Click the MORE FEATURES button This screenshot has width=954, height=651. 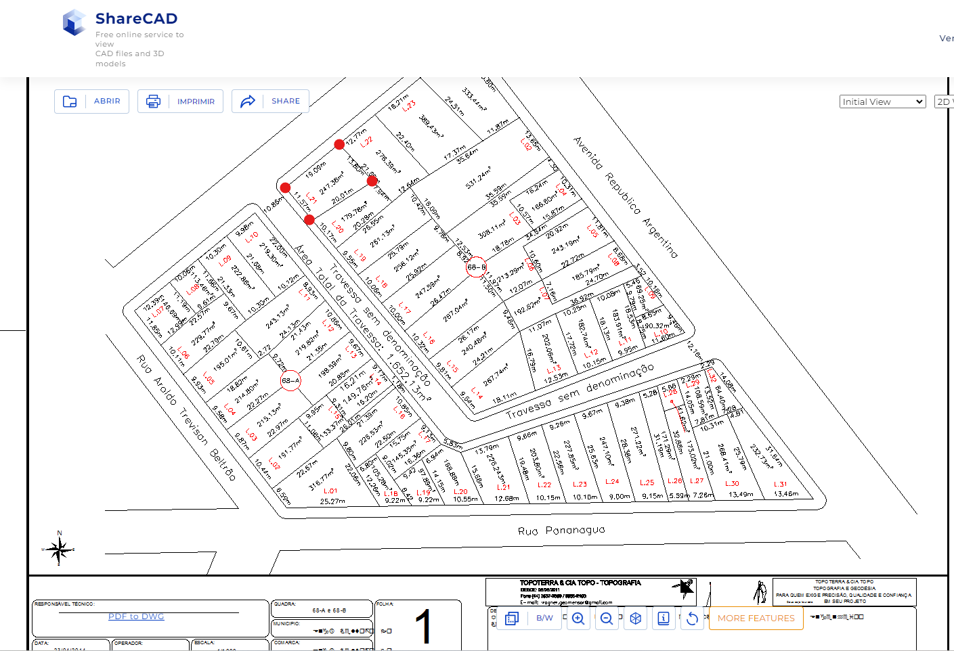tap(756, 618)
